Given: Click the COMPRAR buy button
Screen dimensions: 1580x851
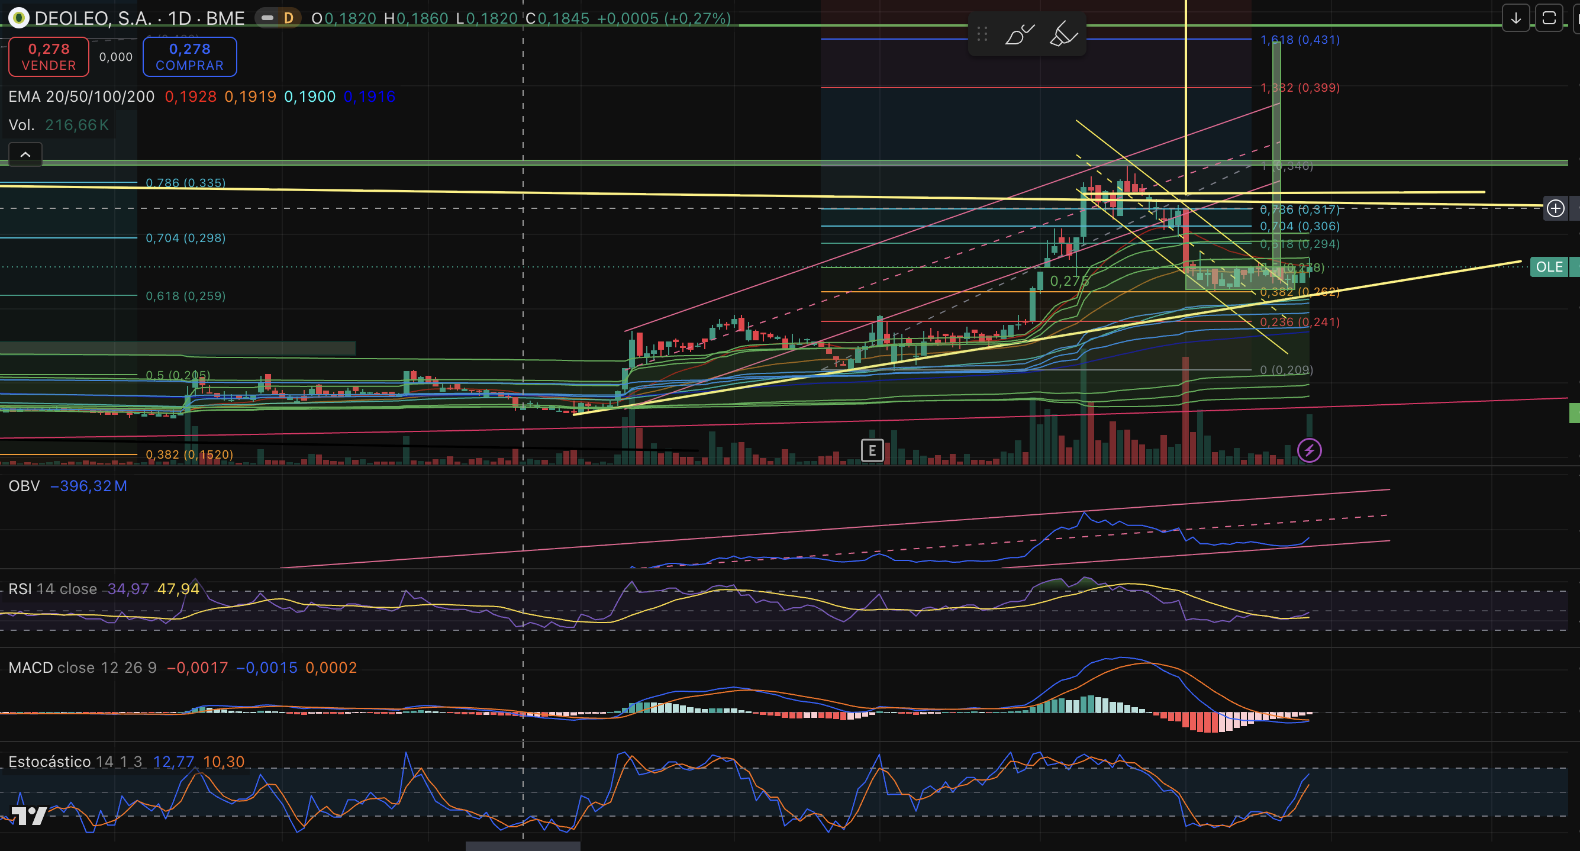Looking at the screenshot, I should point(189,57).
